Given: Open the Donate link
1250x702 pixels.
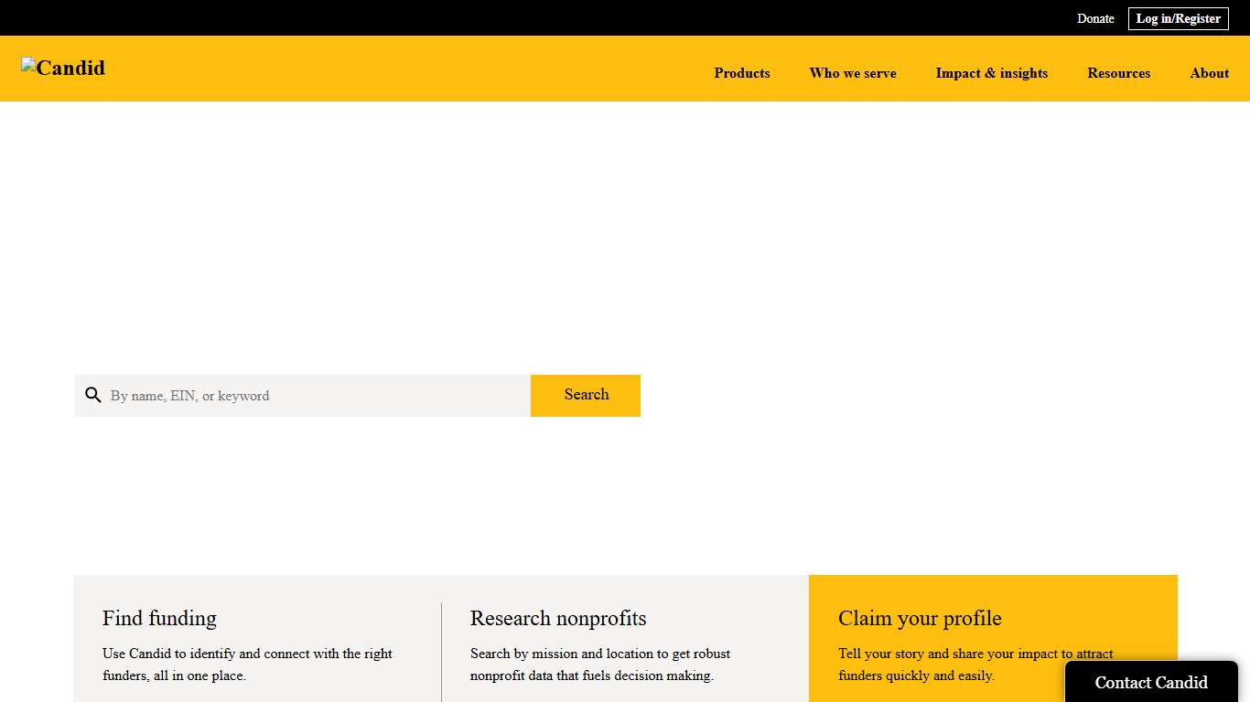Looking at the screenshot, I should [x=1094, y=18].
